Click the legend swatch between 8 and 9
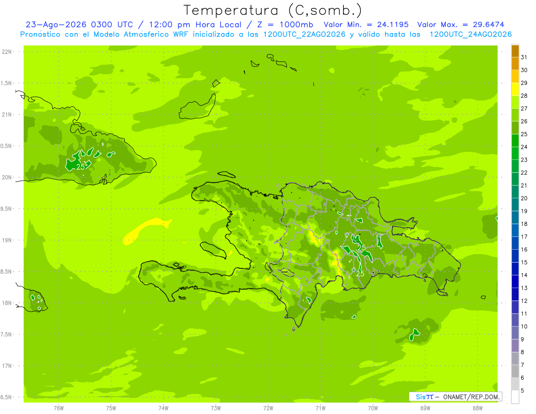The image size is (536, 414). (x=515, y=346)
